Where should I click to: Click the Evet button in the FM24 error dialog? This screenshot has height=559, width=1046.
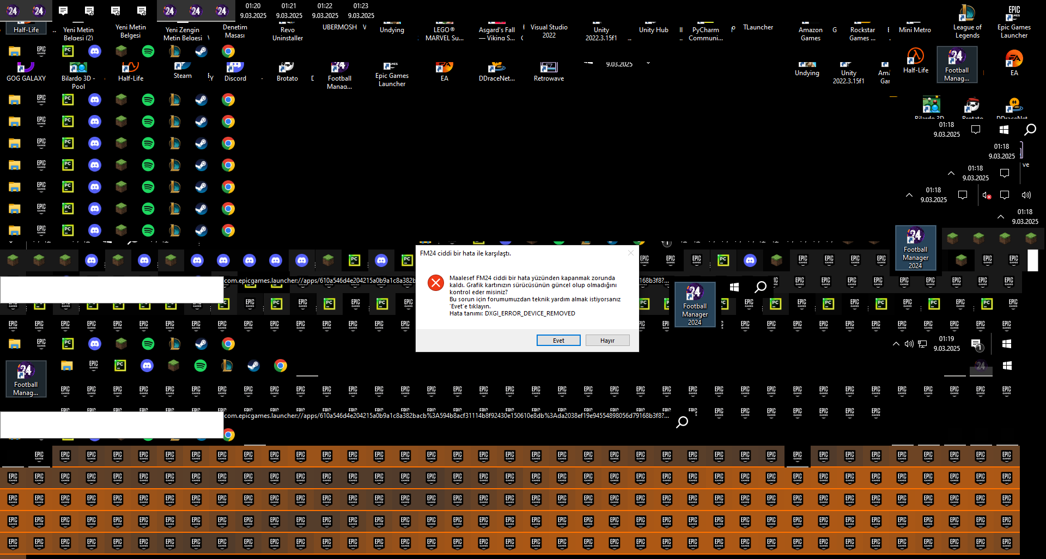[558, 341]
